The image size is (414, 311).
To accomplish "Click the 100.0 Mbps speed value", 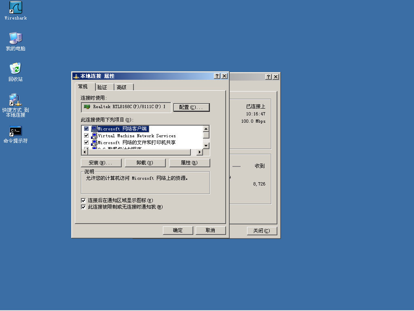I will coord(253,121).
